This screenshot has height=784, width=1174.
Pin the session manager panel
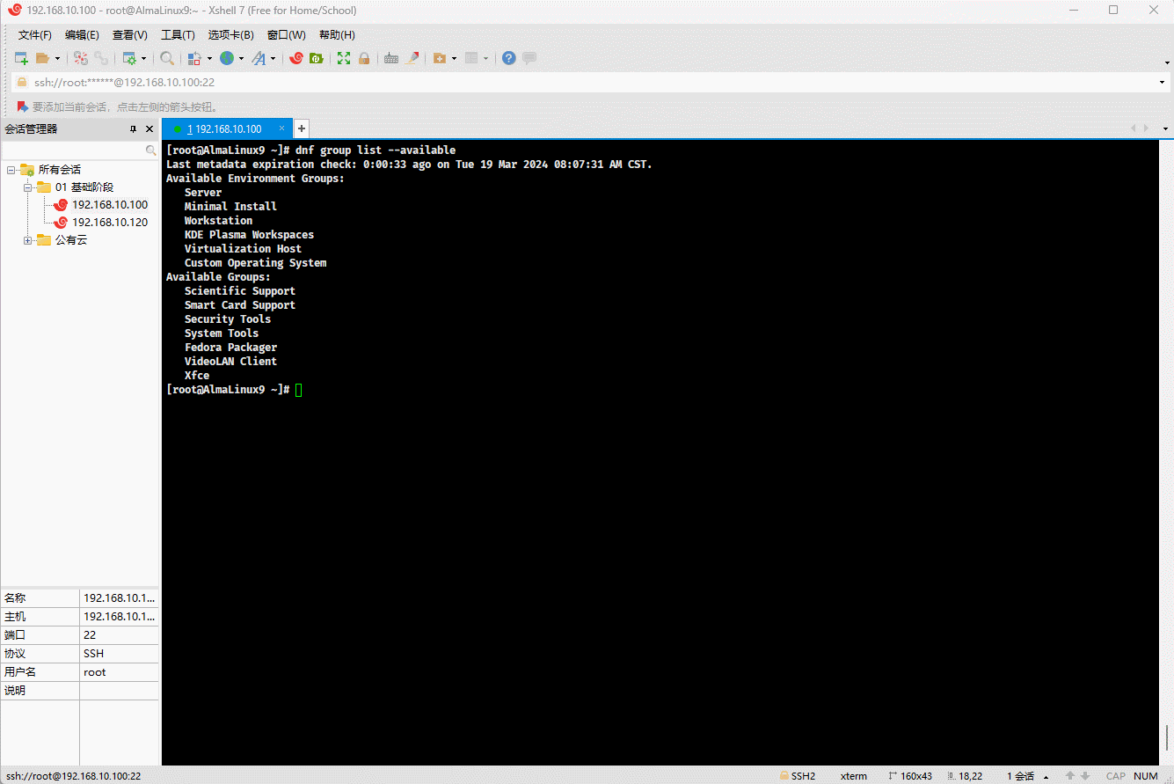pos(134,129)
